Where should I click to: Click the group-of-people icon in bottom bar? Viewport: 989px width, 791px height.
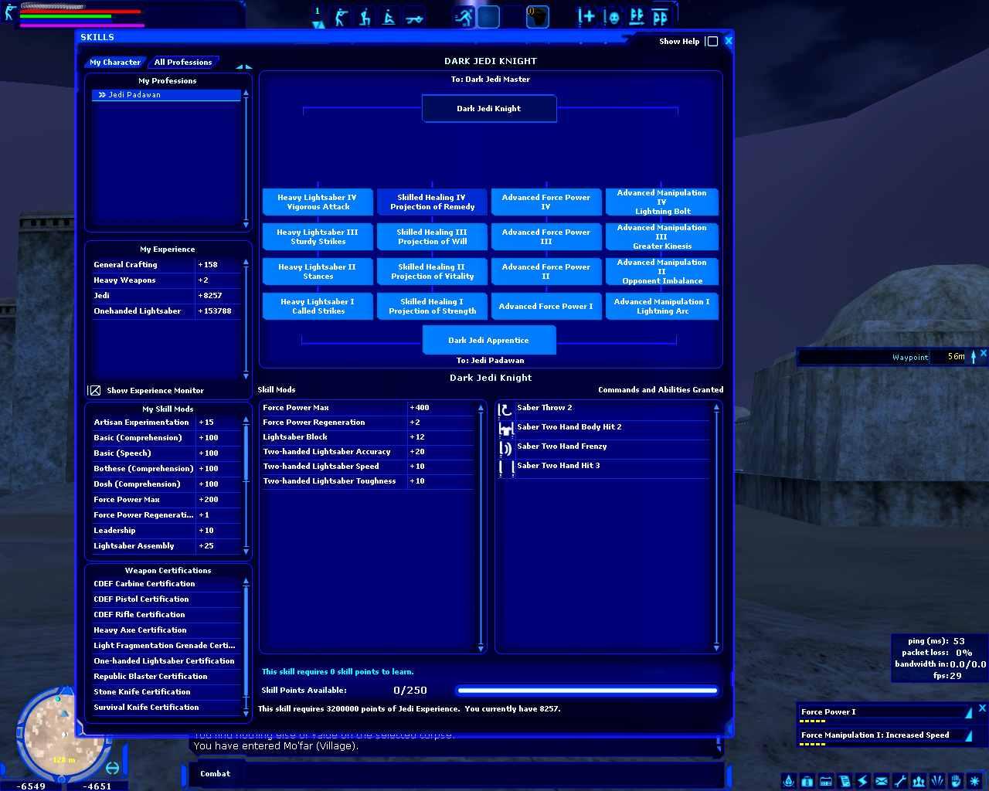click(919, 781)
